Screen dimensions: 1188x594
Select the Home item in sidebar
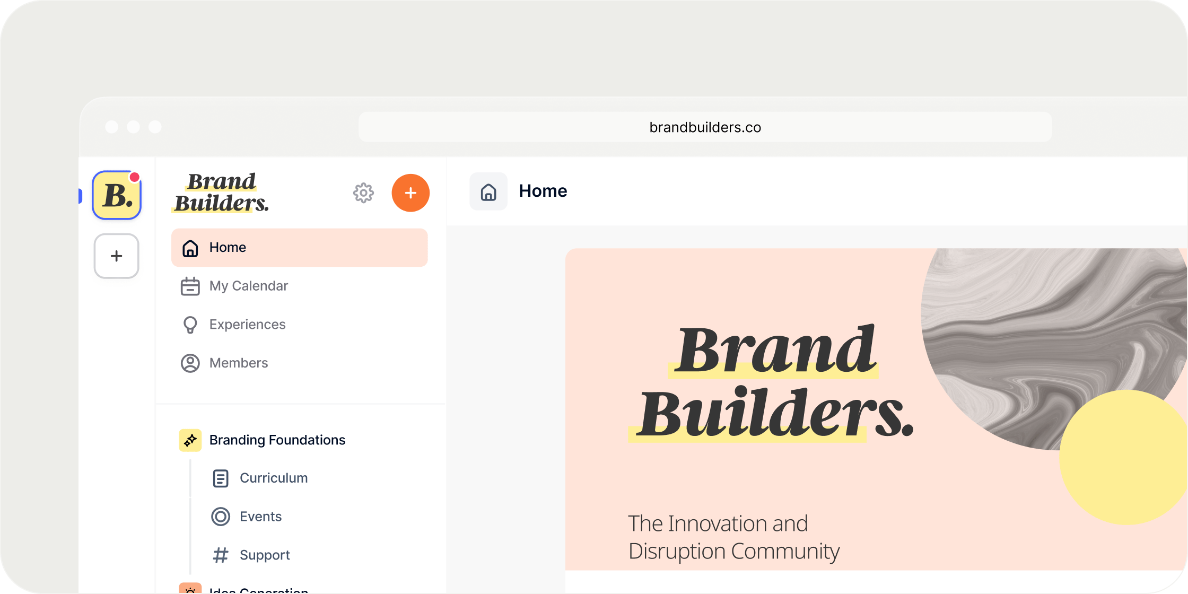point(299,248)
